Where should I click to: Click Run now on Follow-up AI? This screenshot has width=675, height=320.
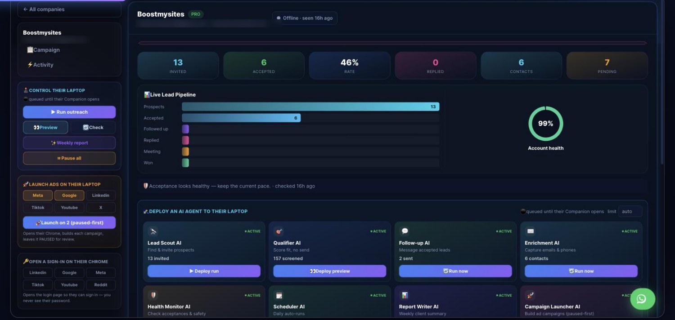[455, 271]
